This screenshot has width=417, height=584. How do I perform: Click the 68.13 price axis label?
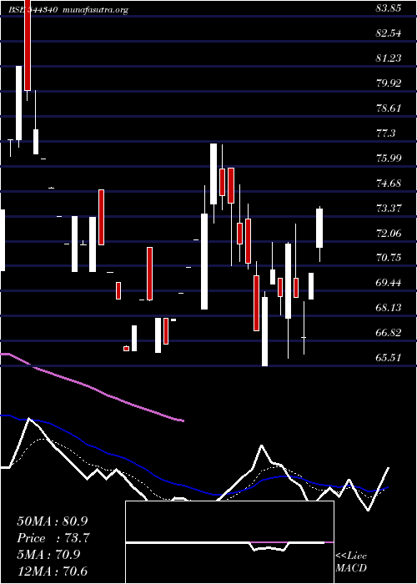[389, 308]
